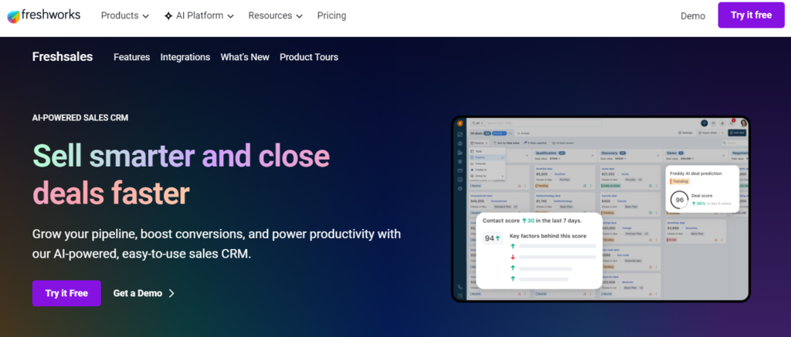
Task: Click the 'AI-POWERED SALES CRM' label
Action: 80,118
